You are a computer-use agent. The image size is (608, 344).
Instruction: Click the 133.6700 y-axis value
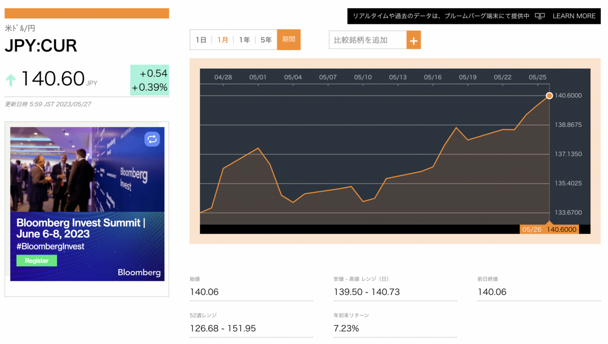tap(568, 212)
